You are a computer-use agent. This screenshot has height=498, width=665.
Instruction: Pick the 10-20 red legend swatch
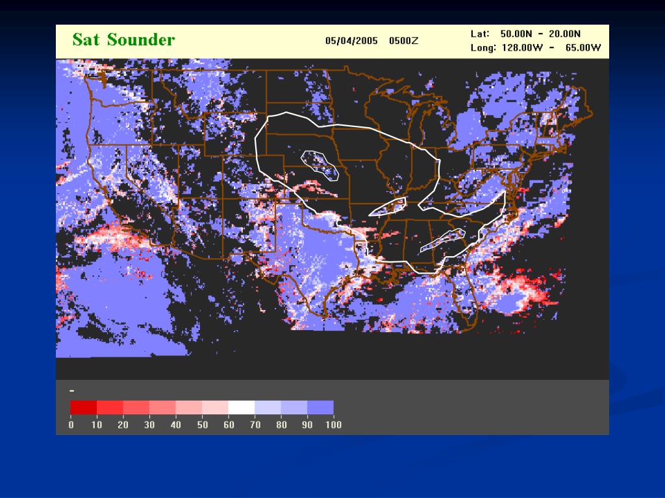[110, 407]
